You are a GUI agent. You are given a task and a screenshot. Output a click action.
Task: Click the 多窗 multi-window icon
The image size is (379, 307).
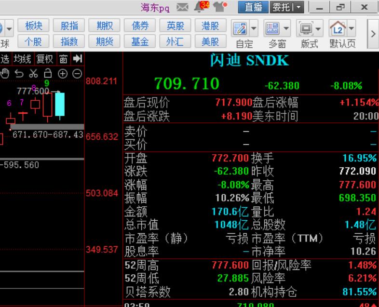coord(272,28)
